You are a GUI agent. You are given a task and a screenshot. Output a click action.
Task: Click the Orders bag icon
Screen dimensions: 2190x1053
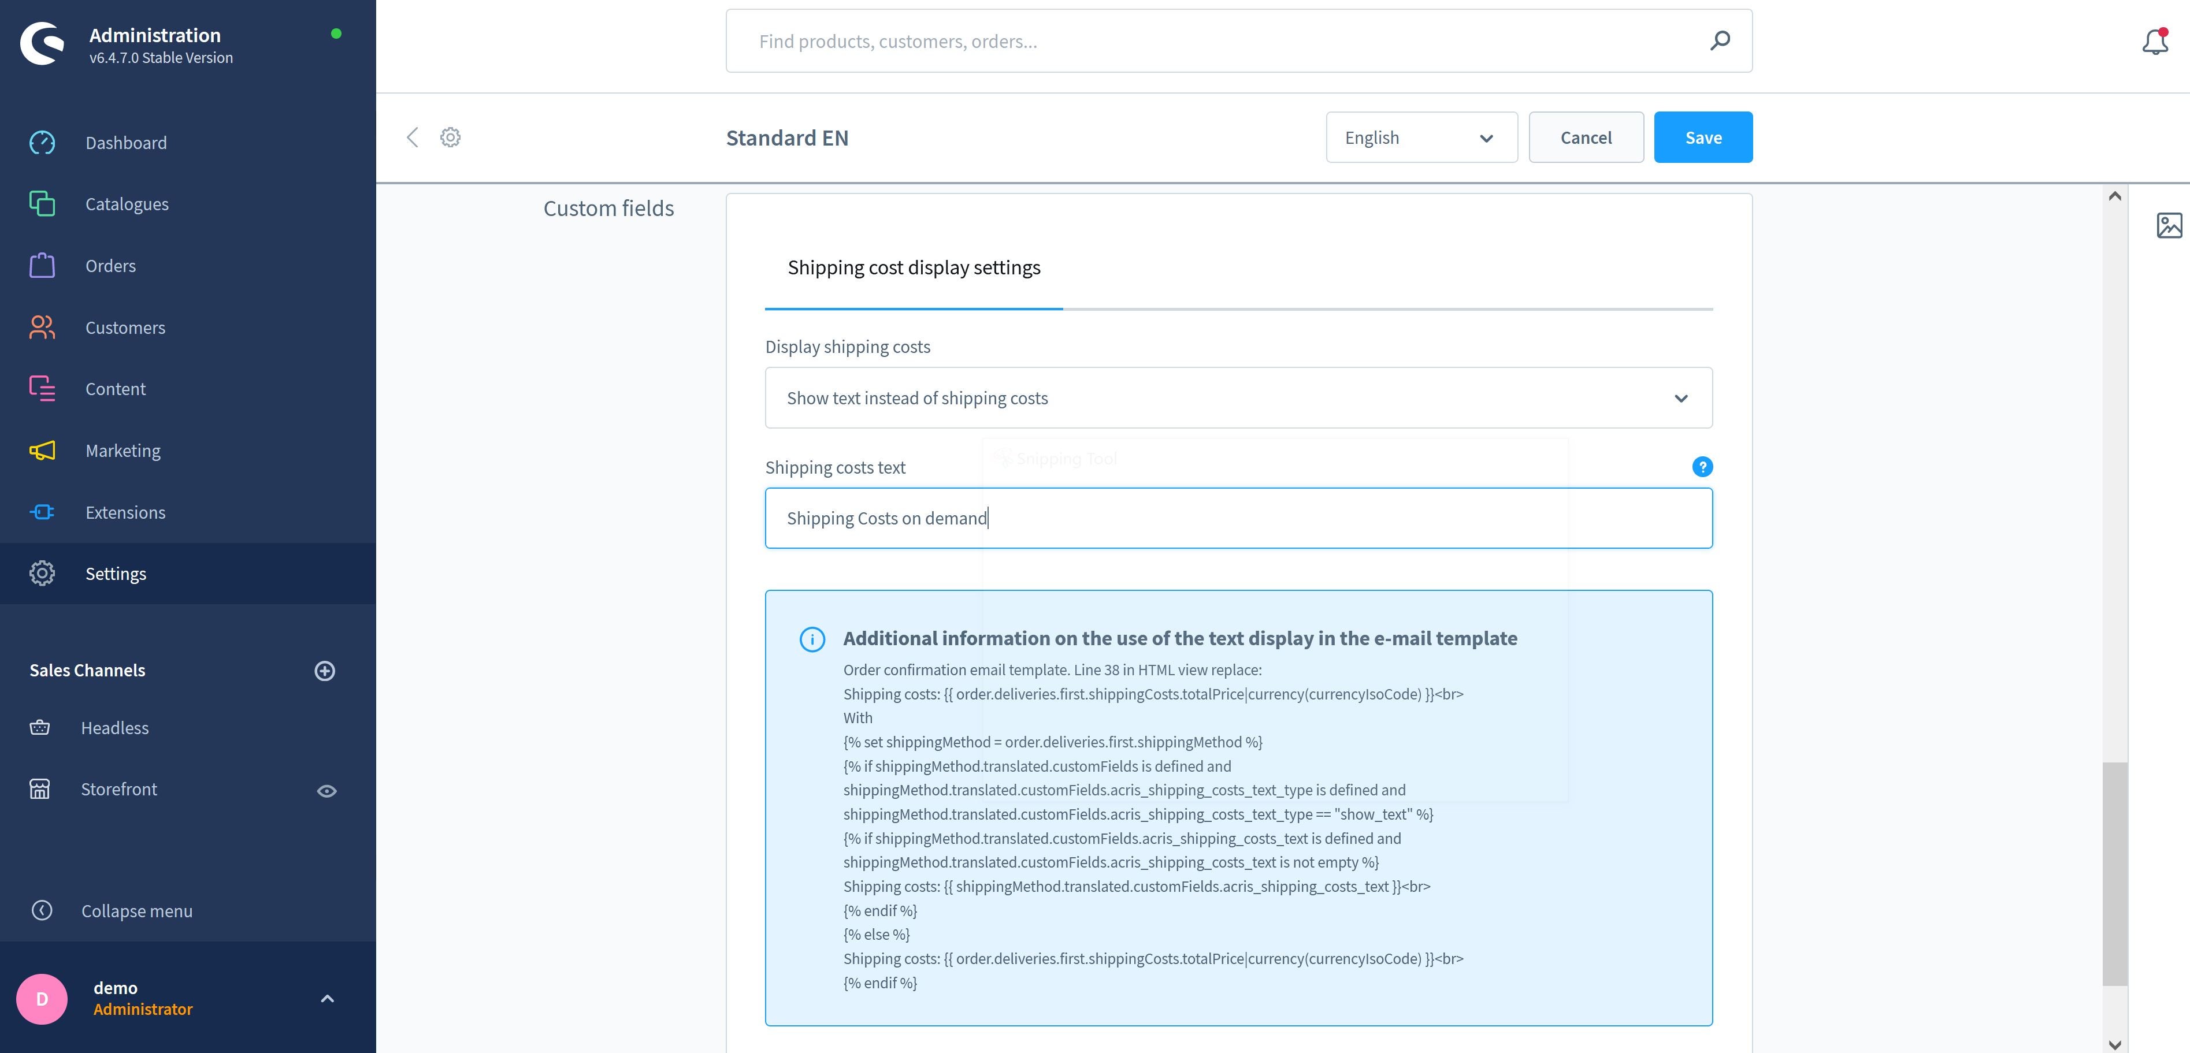[x=42, y=266]
